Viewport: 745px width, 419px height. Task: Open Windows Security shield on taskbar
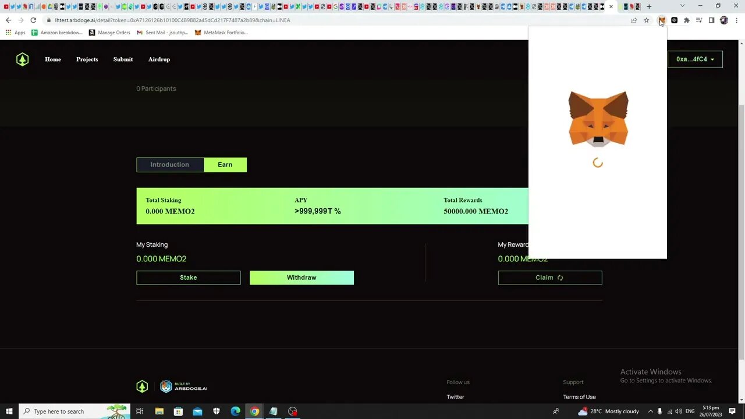(217, 411)
